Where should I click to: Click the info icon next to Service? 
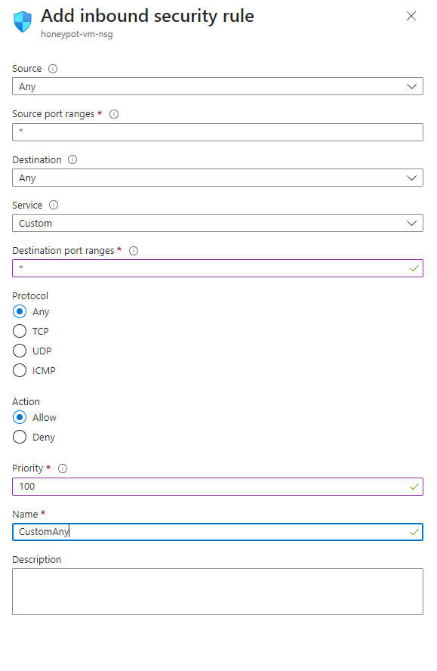coord(54,205)
